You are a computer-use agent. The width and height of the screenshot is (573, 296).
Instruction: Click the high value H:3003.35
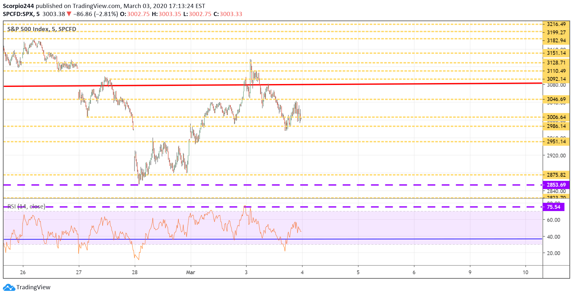coord(167,14)
